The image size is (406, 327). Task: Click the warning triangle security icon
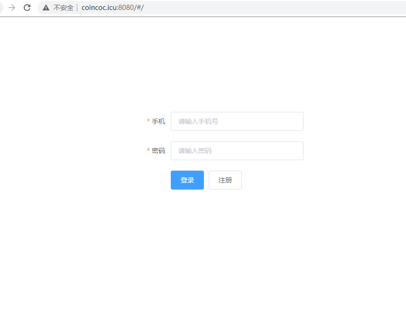[46, 8]
